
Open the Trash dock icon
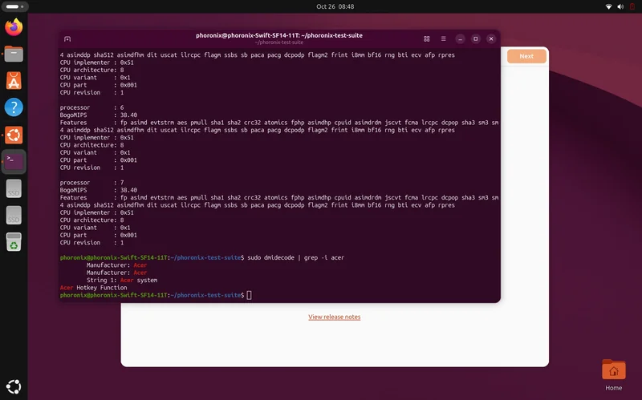tap(14, 242)
